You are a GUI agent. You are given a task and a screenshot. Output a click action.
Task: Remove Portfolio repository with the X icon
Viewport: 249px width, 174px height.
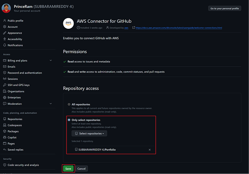pos(149,150)
